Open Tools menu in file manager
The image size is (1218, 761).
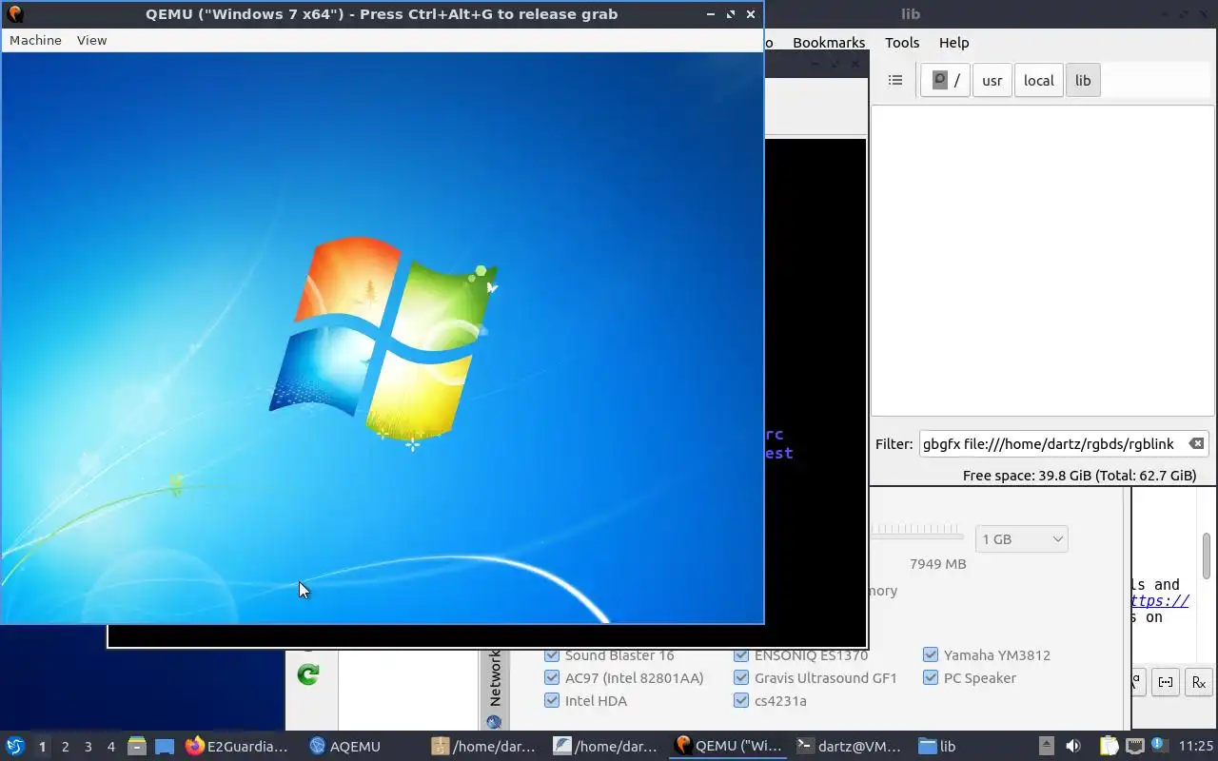[902, 42]
